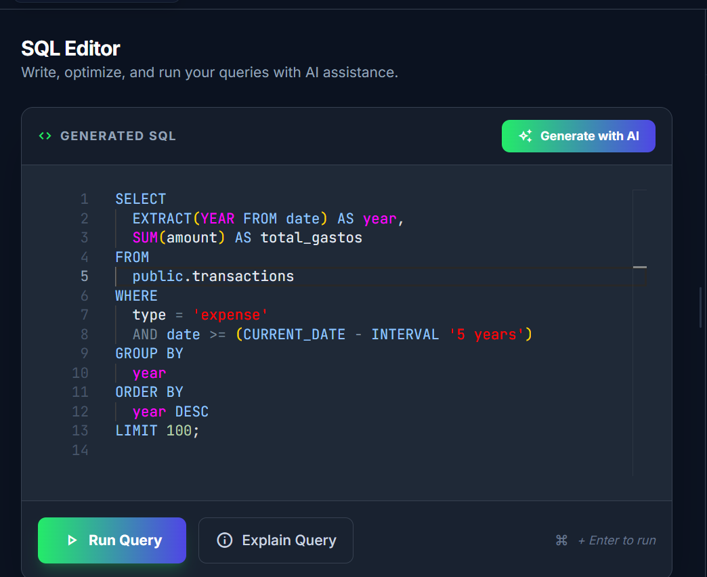This screenshot has width=707, height=577.
Task: Click the total_gastos alias on line 3
Action: [311, 238]
